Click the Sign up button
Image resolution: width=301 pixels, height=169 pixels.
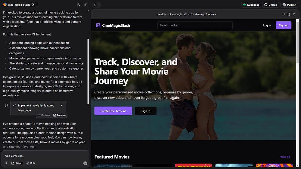point(284,25)
